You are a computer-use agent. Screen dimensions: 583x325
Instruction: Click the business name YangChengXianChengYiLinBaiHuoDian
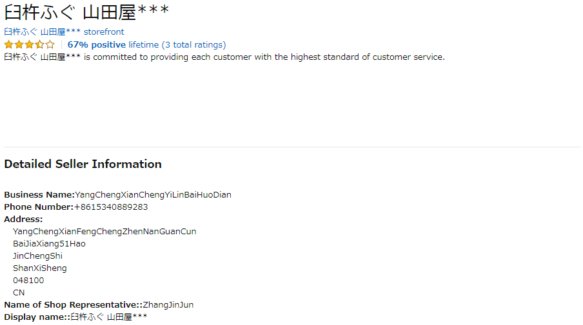[153, 194]
